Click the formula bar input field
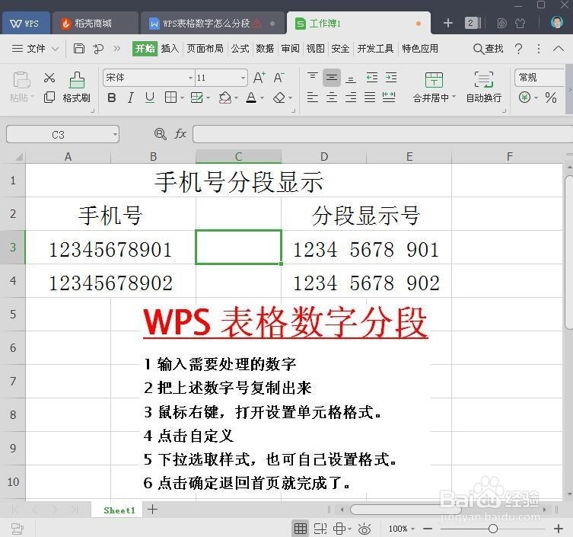The height and width of the screenshot is (537, 573). [382, 134]
